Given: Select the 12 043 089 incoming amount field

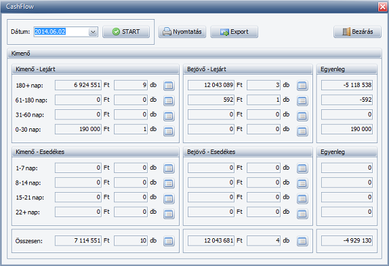Looking at the screenshot, I should click(x=211, y=85).
